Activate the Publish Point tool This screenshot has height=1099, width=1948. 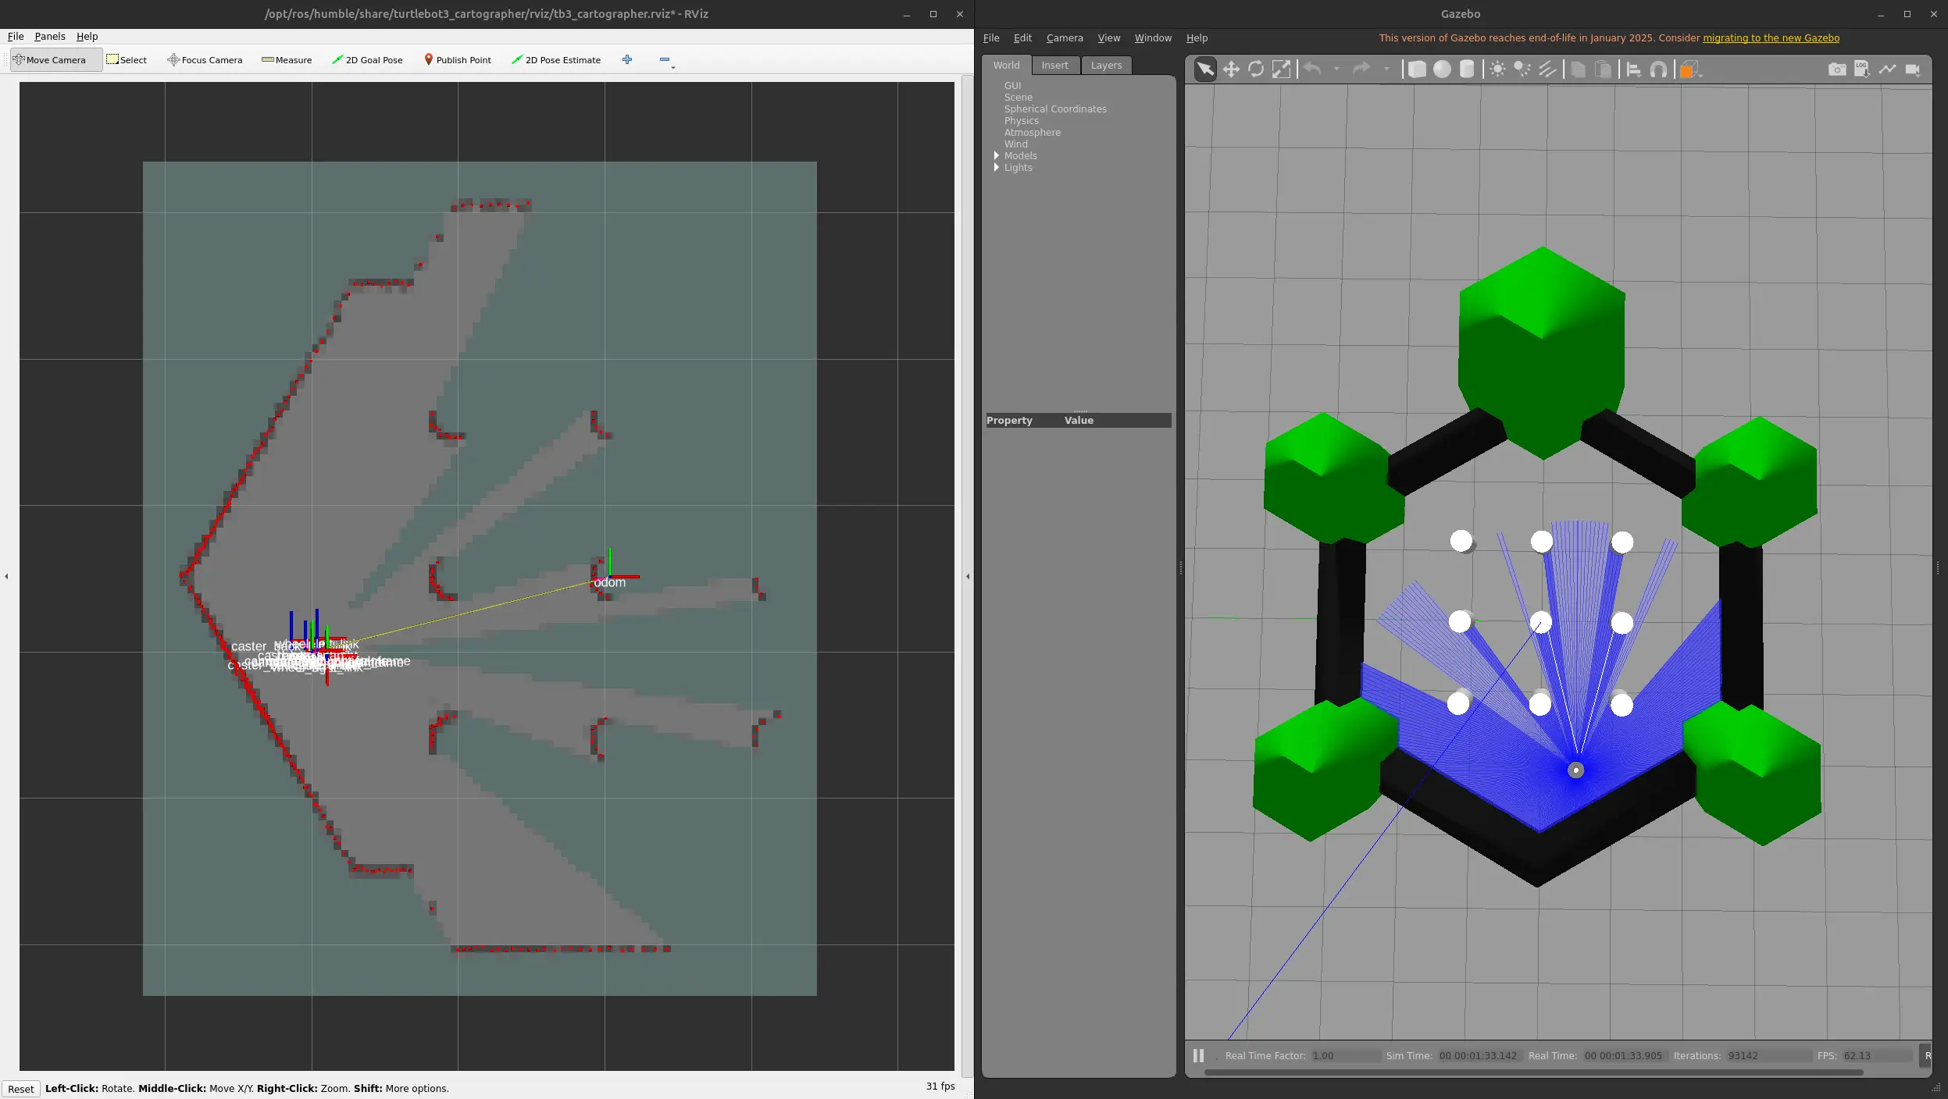coord(457,60)
